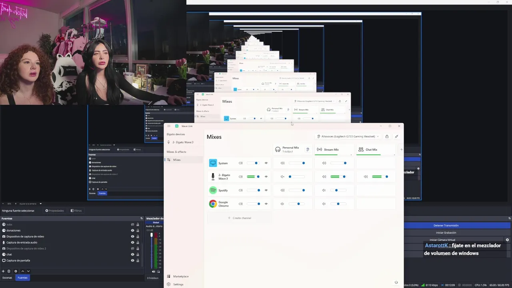512x288 pixels.
Task: Add a new mix with plus icon
Action: [401, 150]
